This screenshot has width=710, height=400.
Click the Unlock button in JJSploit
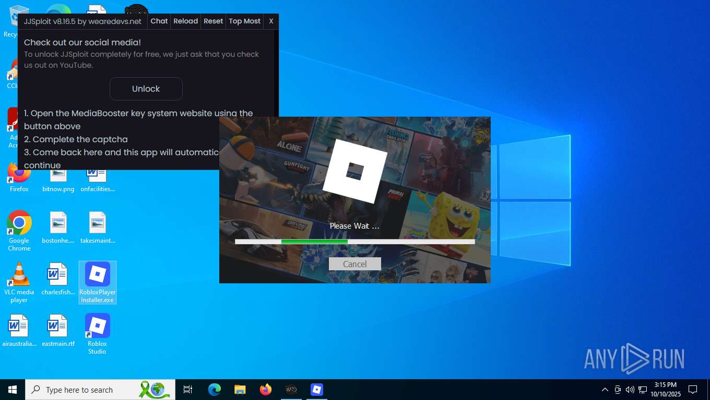(x=146, y=89)
